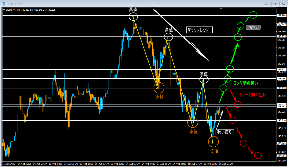Minimize the USDJPY,M30 chart window
Image resolution: width=288 pixels, height=167 pixels.
268,4
